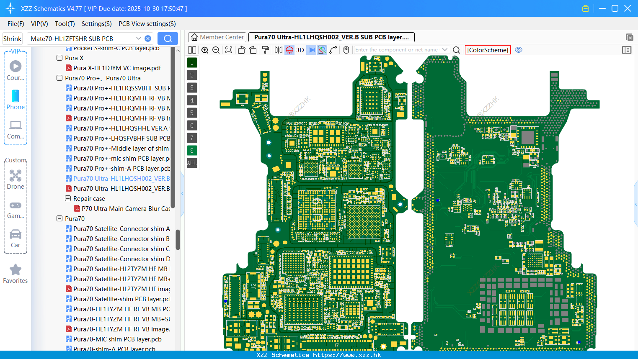Show PCB layer 2
The width and height of the screenshot is (638, 359).
(192, 75)
